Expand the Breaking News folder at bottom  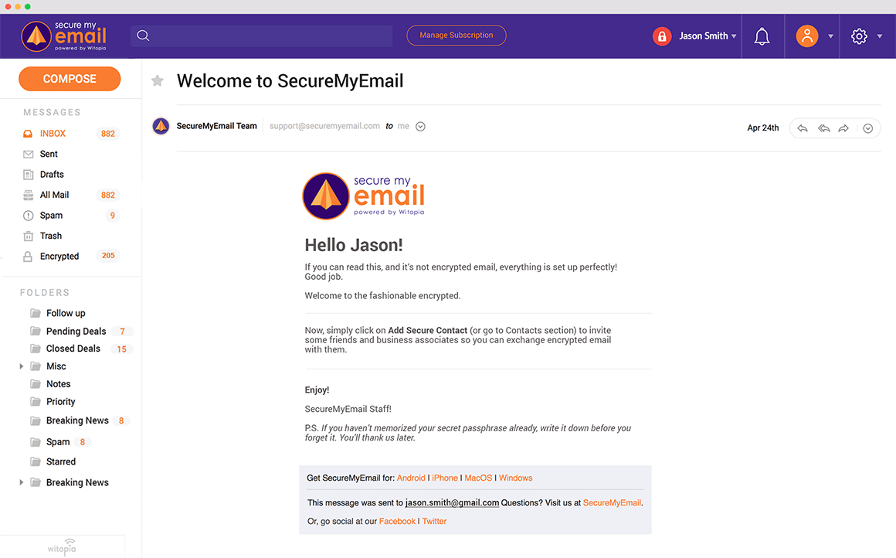coord(21,481)
